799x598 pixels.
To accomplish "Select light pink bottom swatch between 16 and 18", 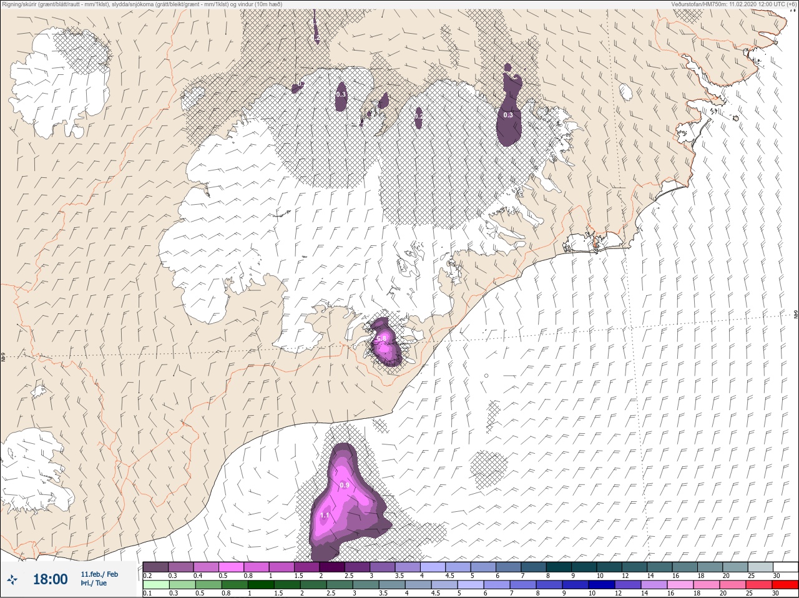I will [680, 585].
